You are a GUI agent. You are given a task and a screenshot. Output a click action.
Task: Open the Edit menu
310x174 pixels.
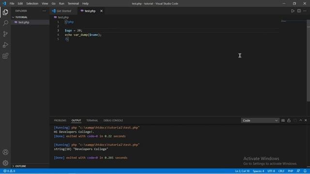click(x=20, y=3)
